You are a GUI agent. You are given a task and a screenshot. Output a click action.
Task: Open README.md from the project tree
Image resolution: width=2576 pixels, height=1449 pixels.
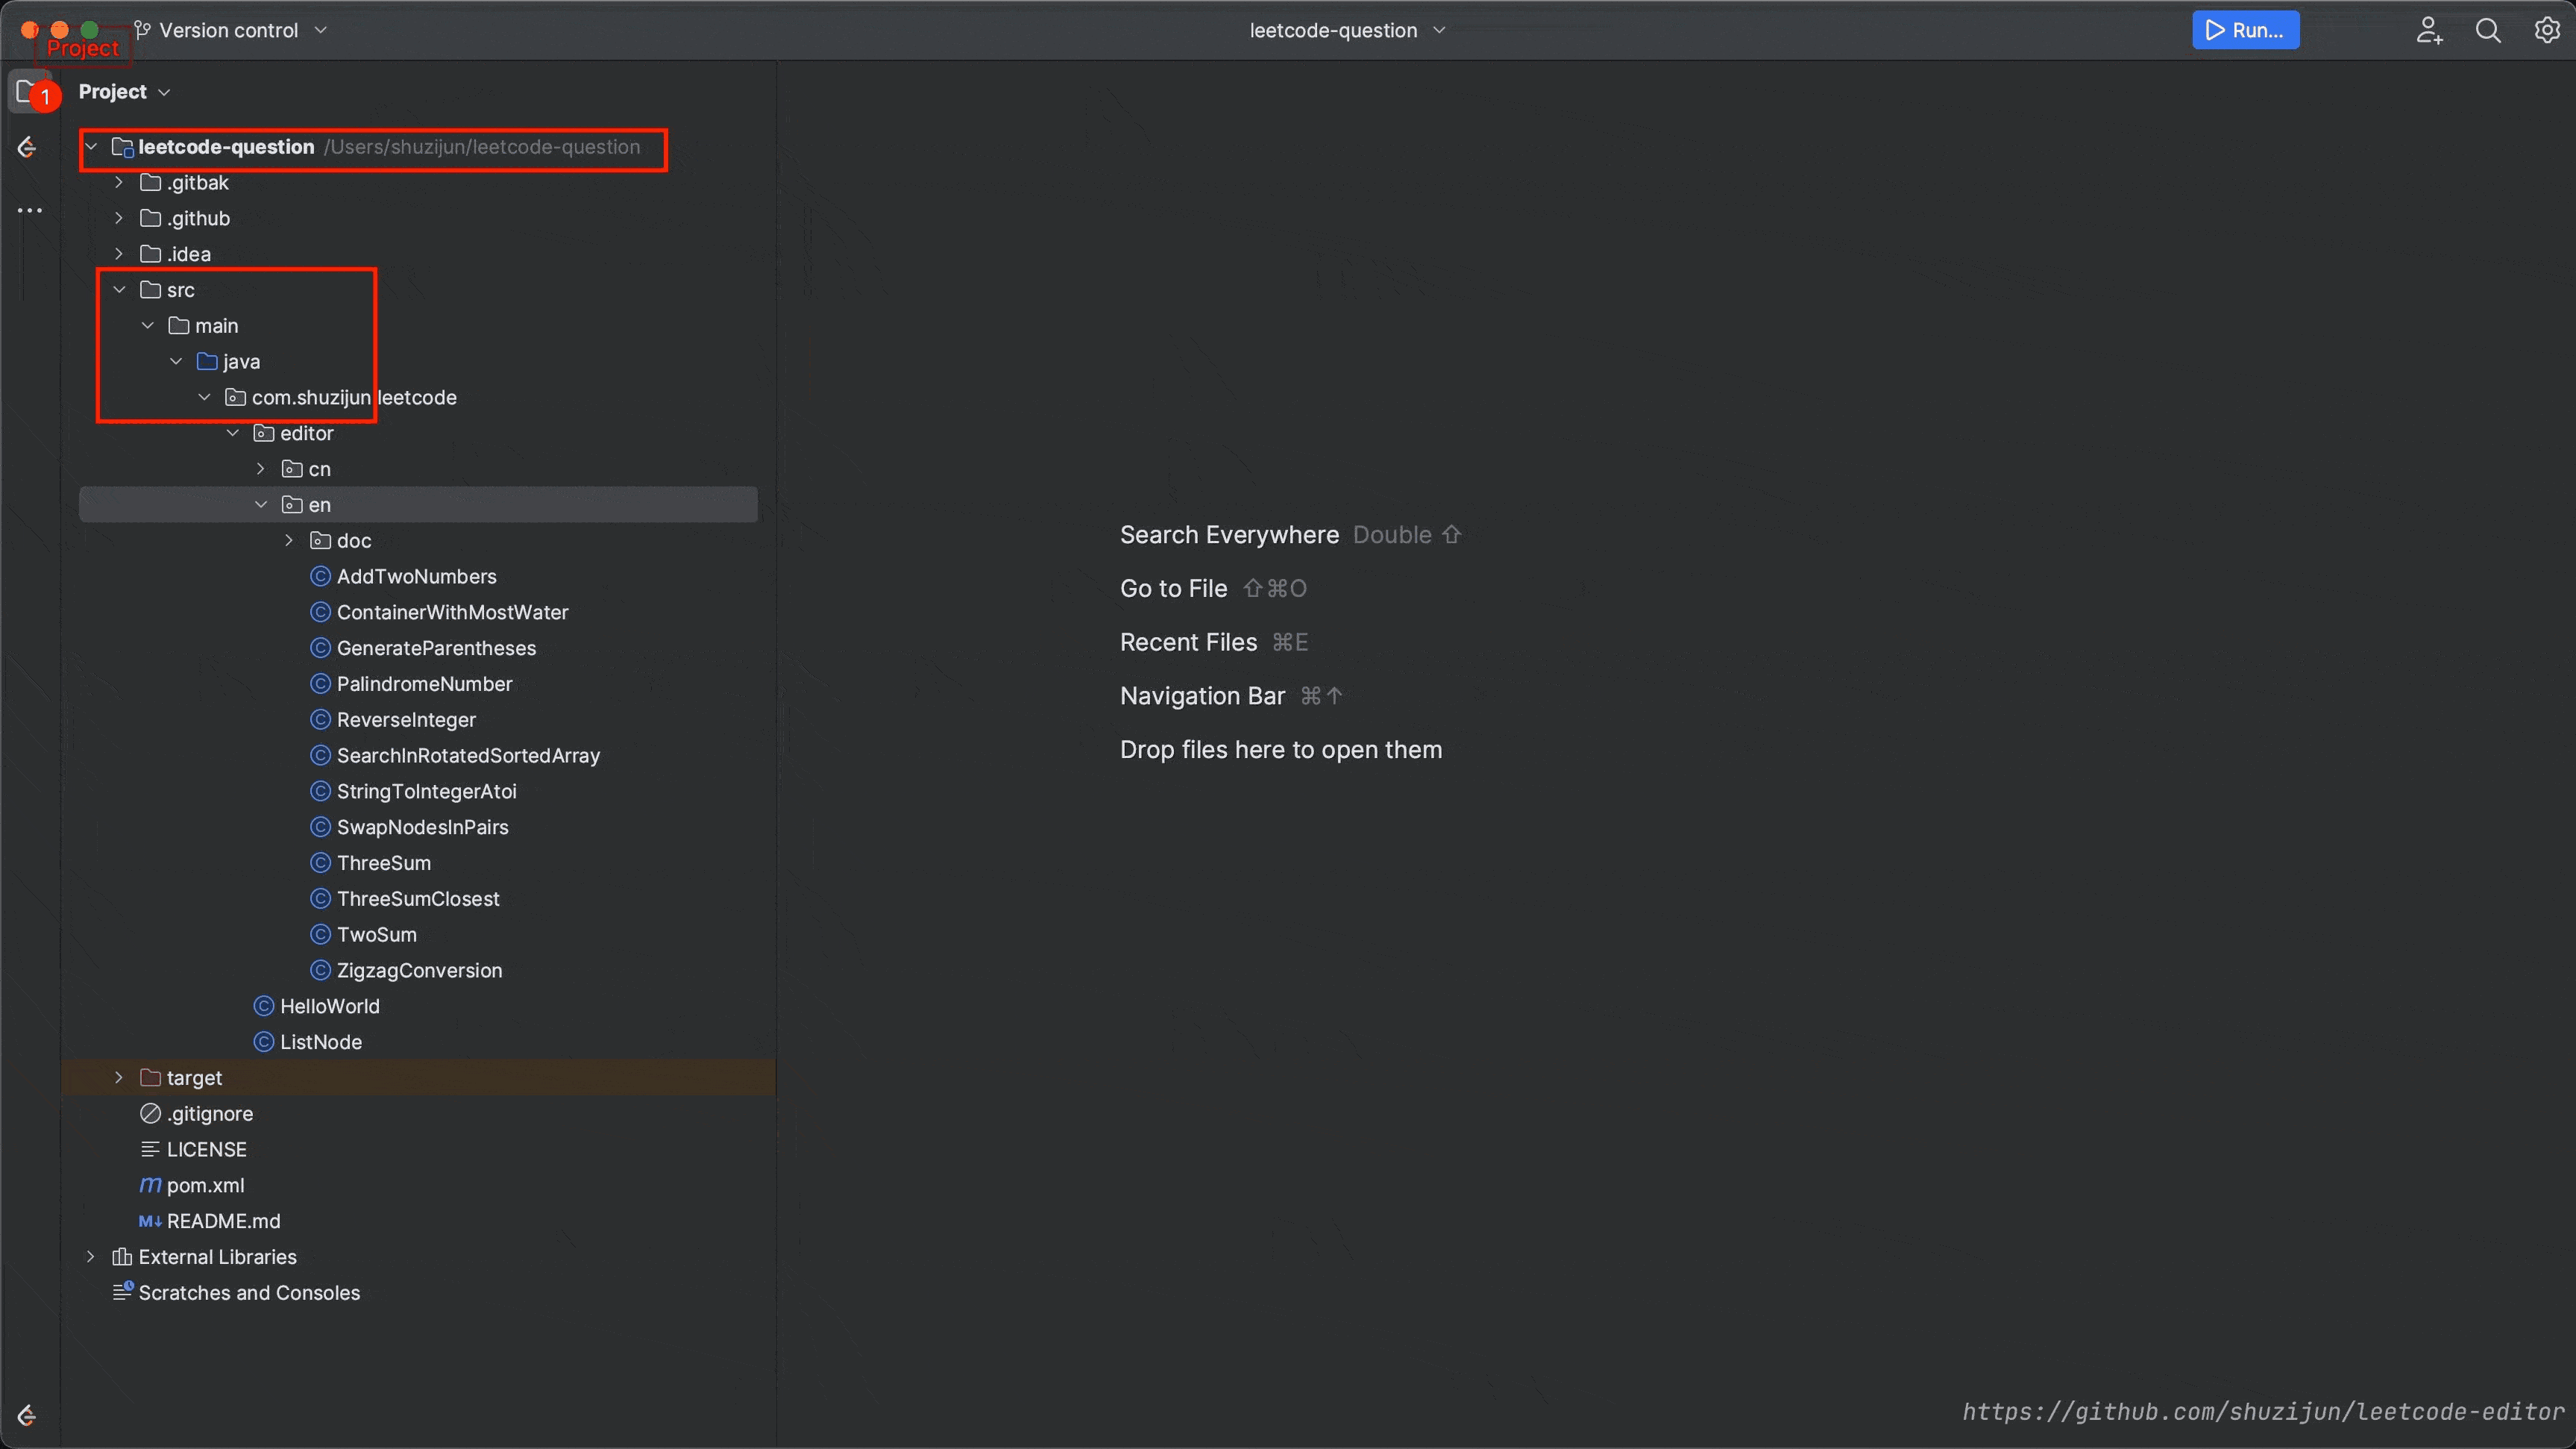tap(224, 1221)
